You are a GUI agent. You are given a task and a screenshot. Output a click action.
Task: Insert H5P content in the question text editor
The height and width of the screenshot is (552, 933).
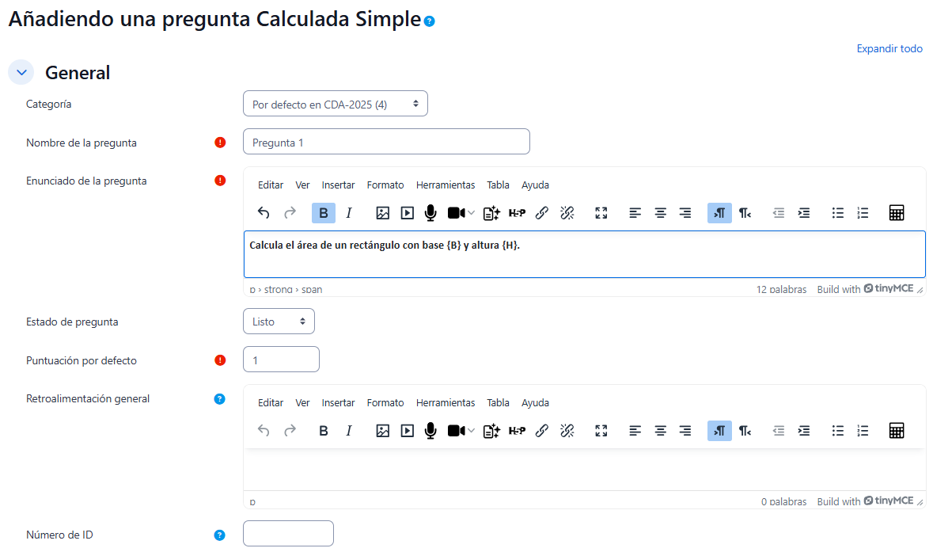[517, 213]
